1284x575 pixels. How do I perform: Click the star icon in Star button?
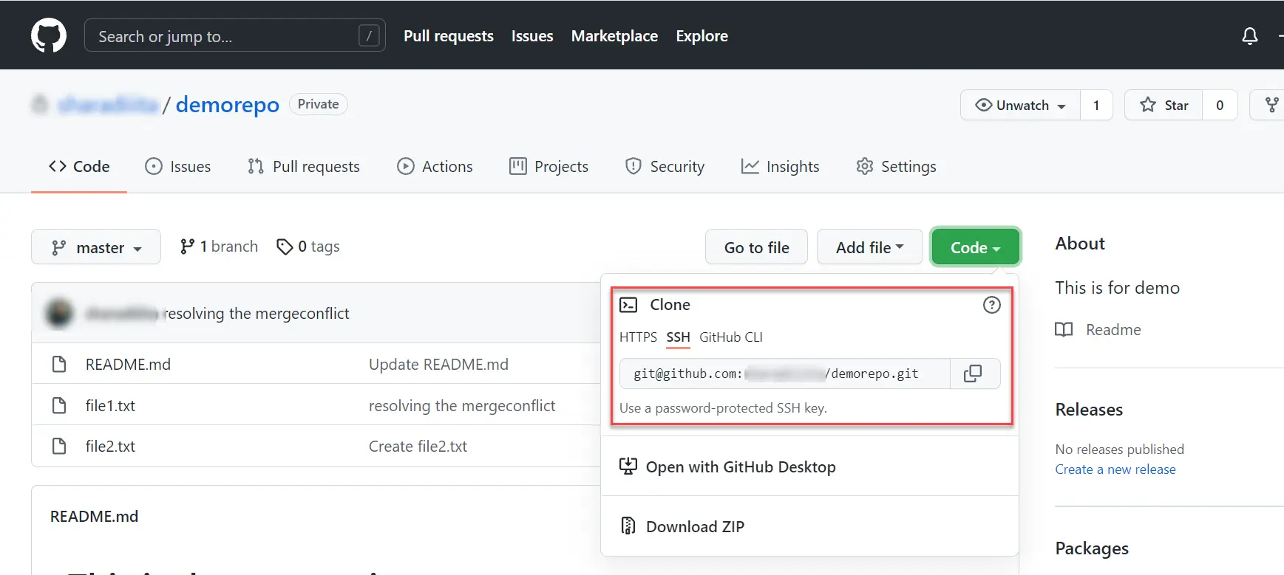(1147, 105)
